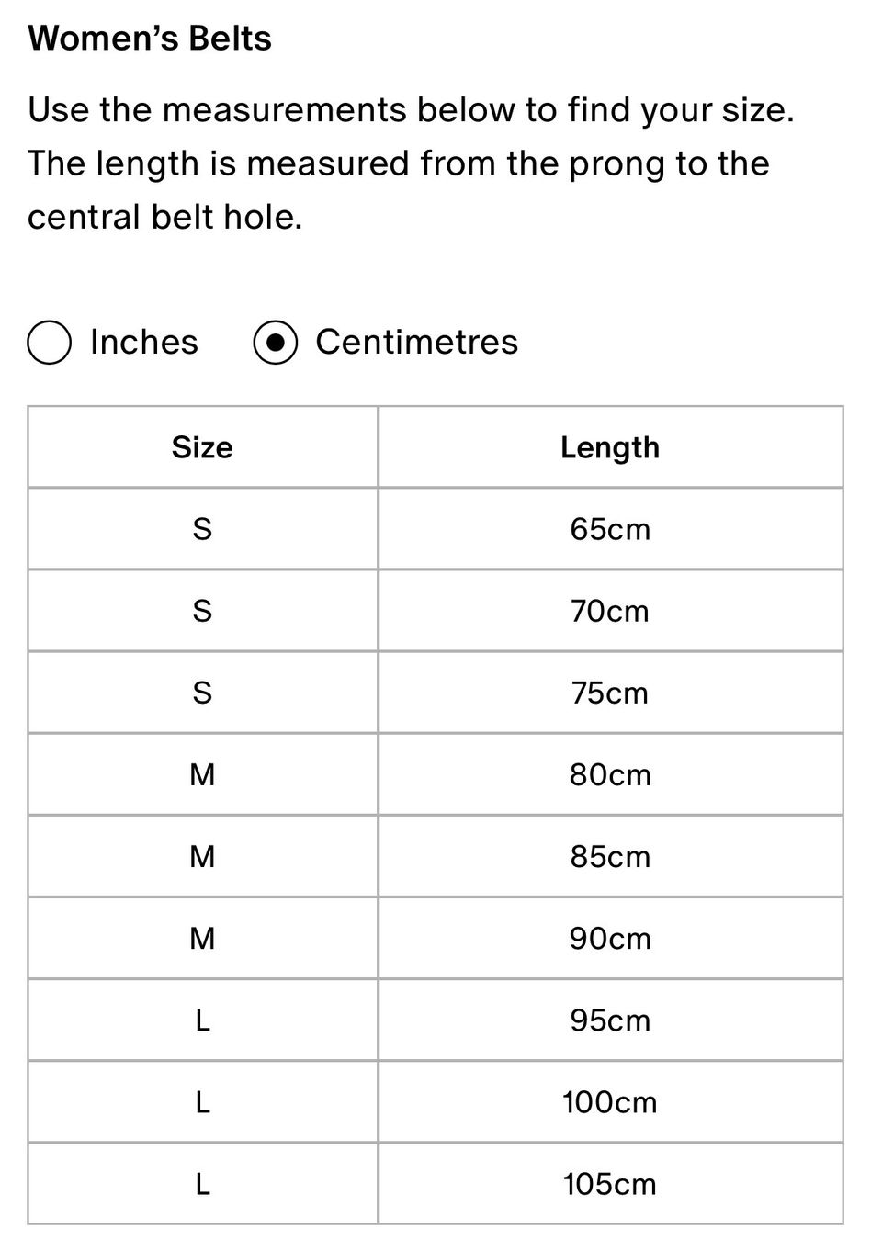The height and width of the screenshot is (1240, 871).
Task: Select the Inches radio button
Action: coord(50,343)
